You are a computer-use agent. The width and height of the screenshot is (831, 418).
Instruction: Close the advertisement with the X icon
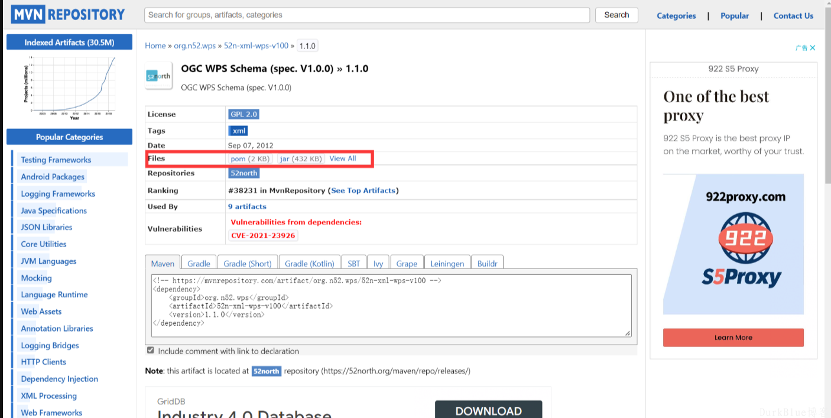[x=813, y=48]
